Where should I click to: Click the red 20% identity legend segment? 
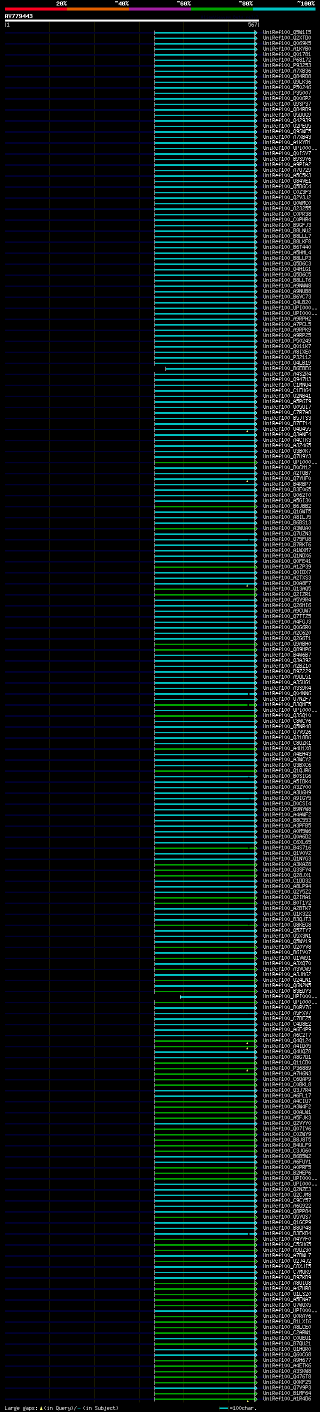coord(35,9)
